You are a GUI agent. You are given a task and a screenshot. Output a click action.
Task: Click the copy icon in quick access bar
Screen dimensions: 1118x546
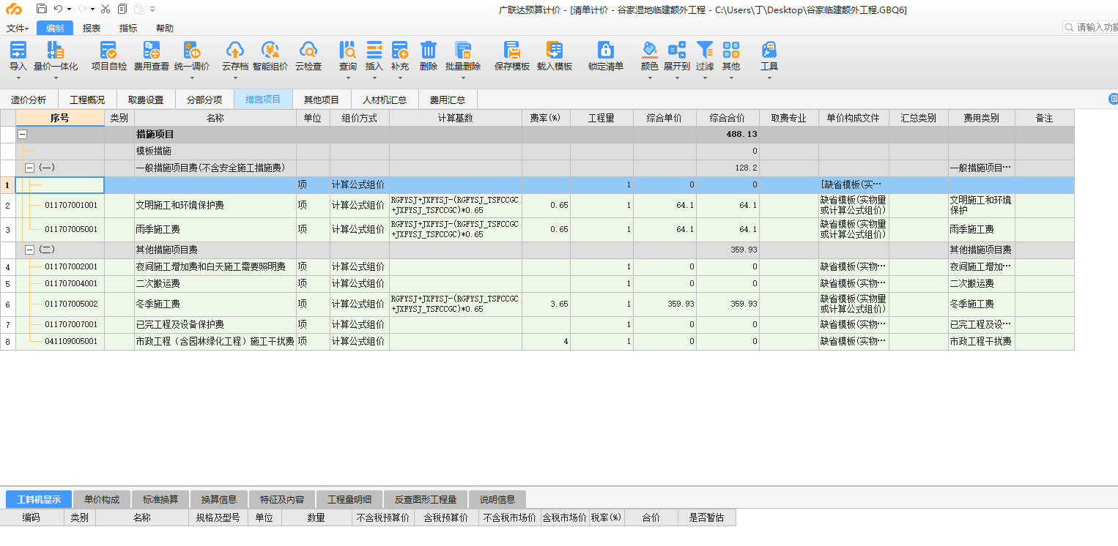122,9
